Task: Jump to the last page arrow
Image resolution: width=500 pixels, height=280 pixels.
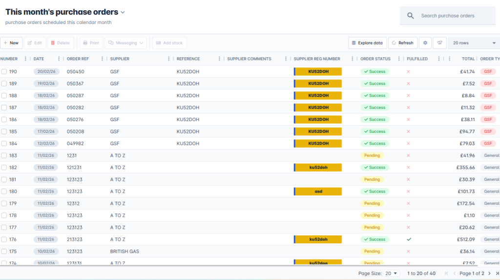Action: coord(497,273)
